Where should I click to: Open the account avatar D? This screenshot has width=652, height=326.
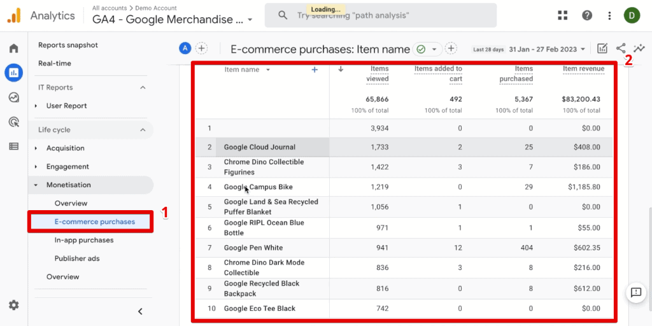point(632,15)
